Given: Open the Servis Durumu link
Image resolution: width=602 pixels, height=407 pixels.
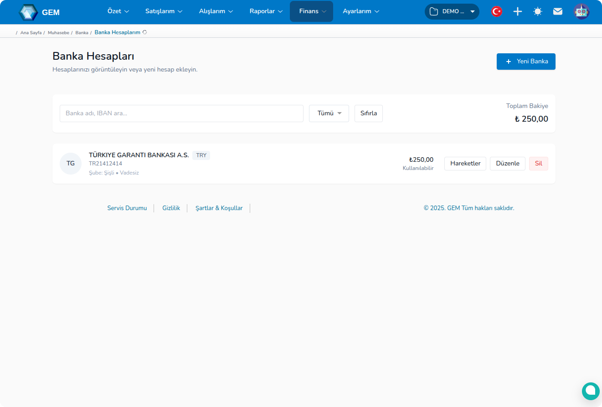Looking at the screenshot, I should point(127,208).
